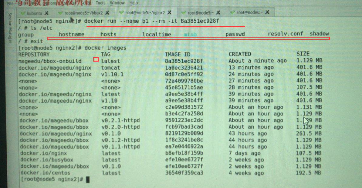Click the terminal prompt cursor on last line
Screen dimensions: 362x188
[x=88, y=180]
